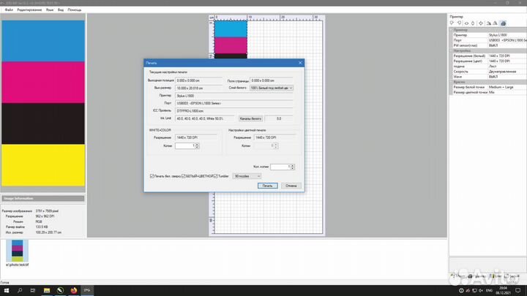Increase 'Кол. копий' value with spinner arrow
Viewport: 527px width, 296px height.
(x=292, y=165)
